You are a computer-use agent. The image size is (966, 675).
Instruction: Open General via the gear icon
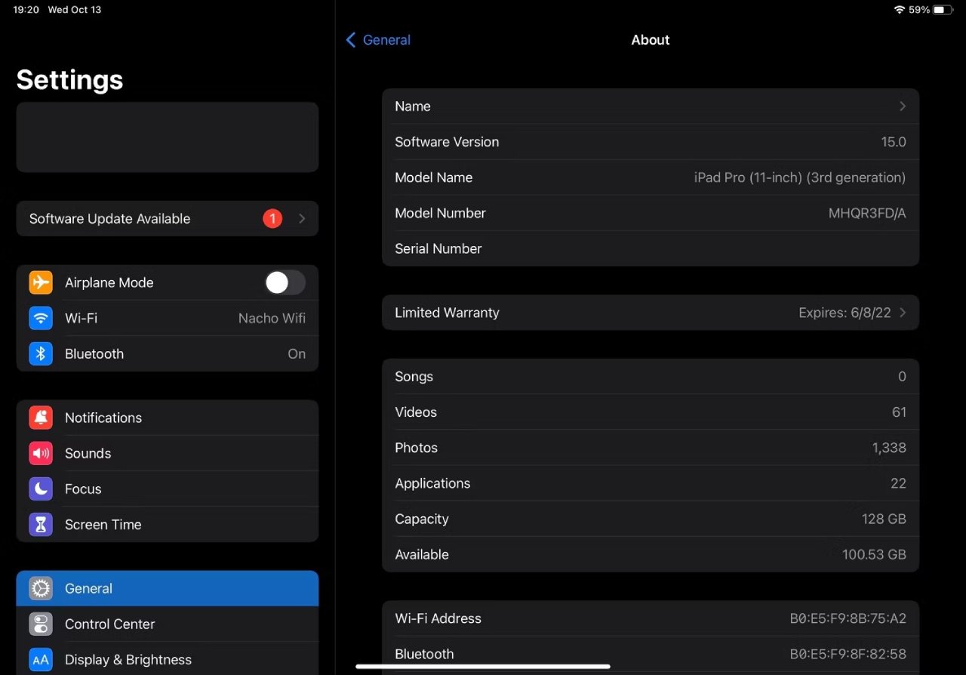click(x=40, y=588)
